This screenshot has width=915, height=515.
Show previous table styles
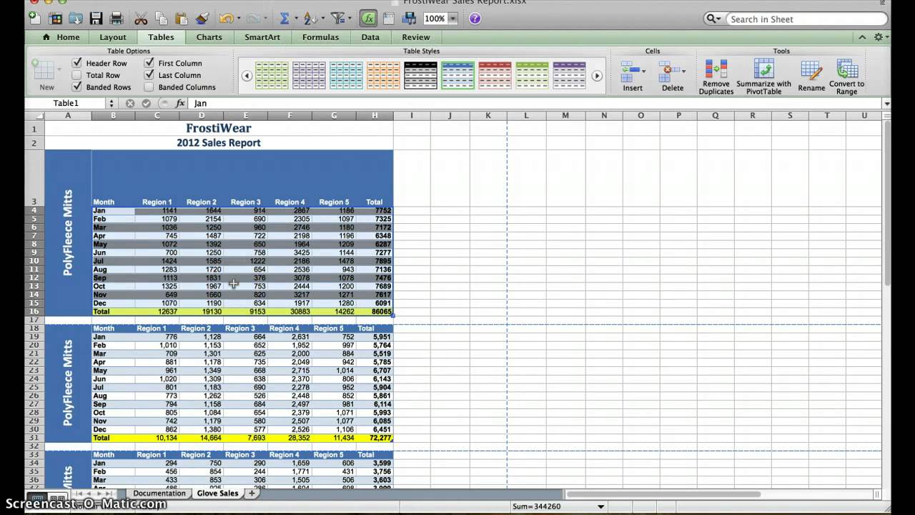pos(247,76)
